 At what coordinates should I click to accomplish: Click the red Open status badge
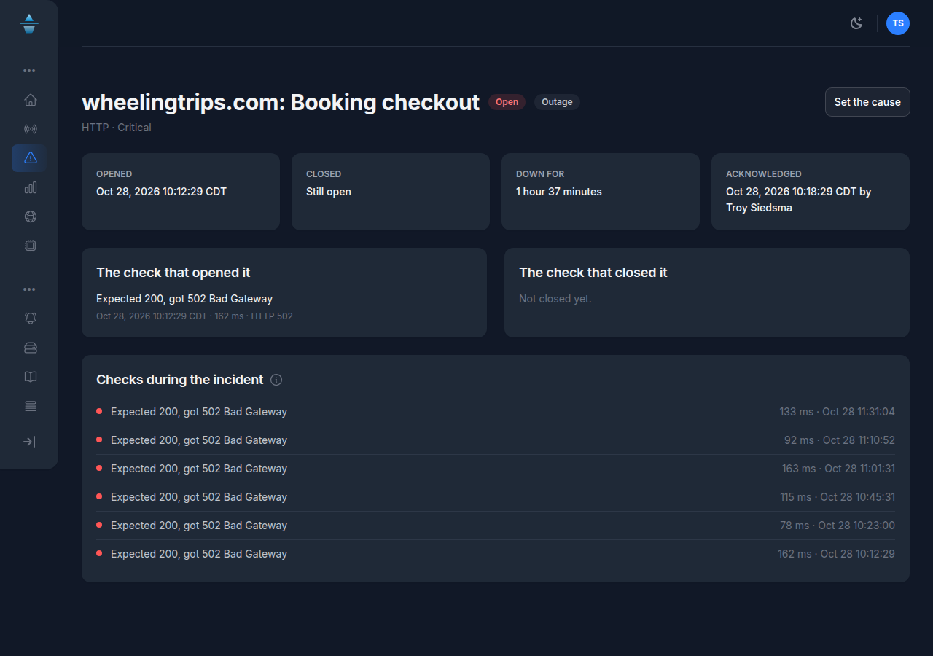507,102
